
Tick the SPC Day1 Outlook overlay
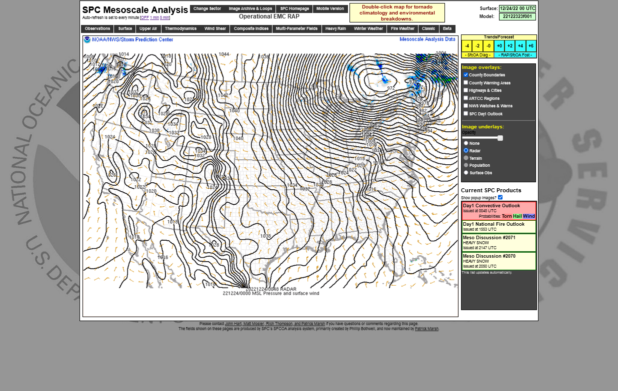coord(466,114)
